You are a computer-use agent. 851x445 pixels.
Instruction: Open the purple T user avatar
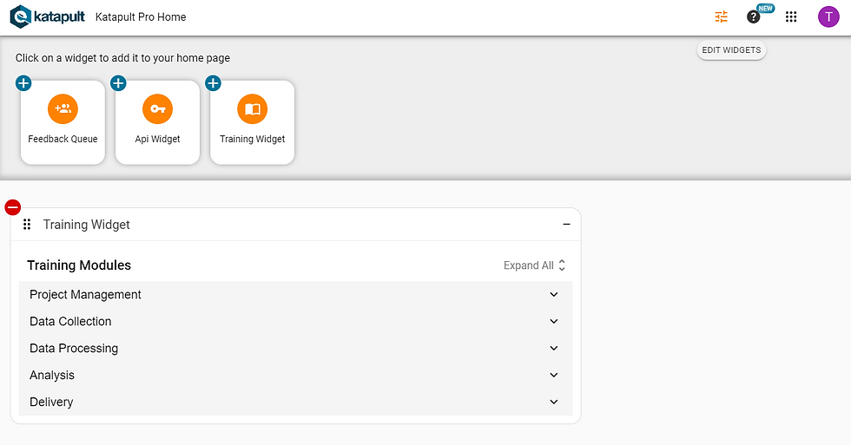[828, 16]
